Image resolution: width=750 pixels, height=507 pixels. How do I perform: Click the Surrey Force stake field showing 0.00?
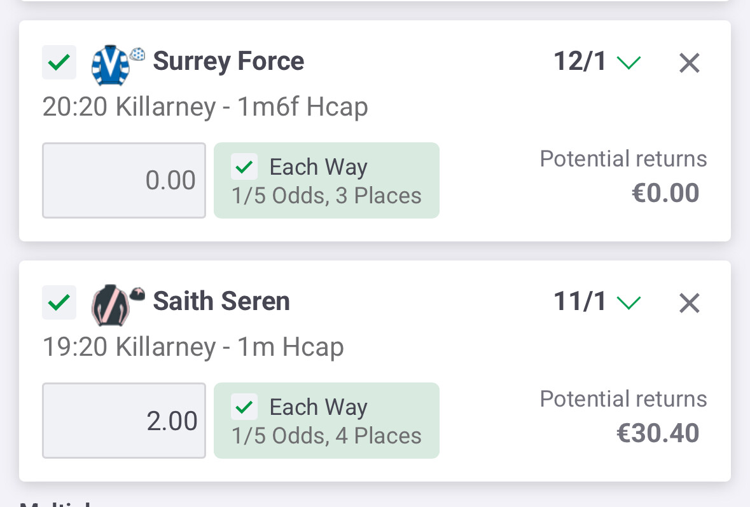124,180
